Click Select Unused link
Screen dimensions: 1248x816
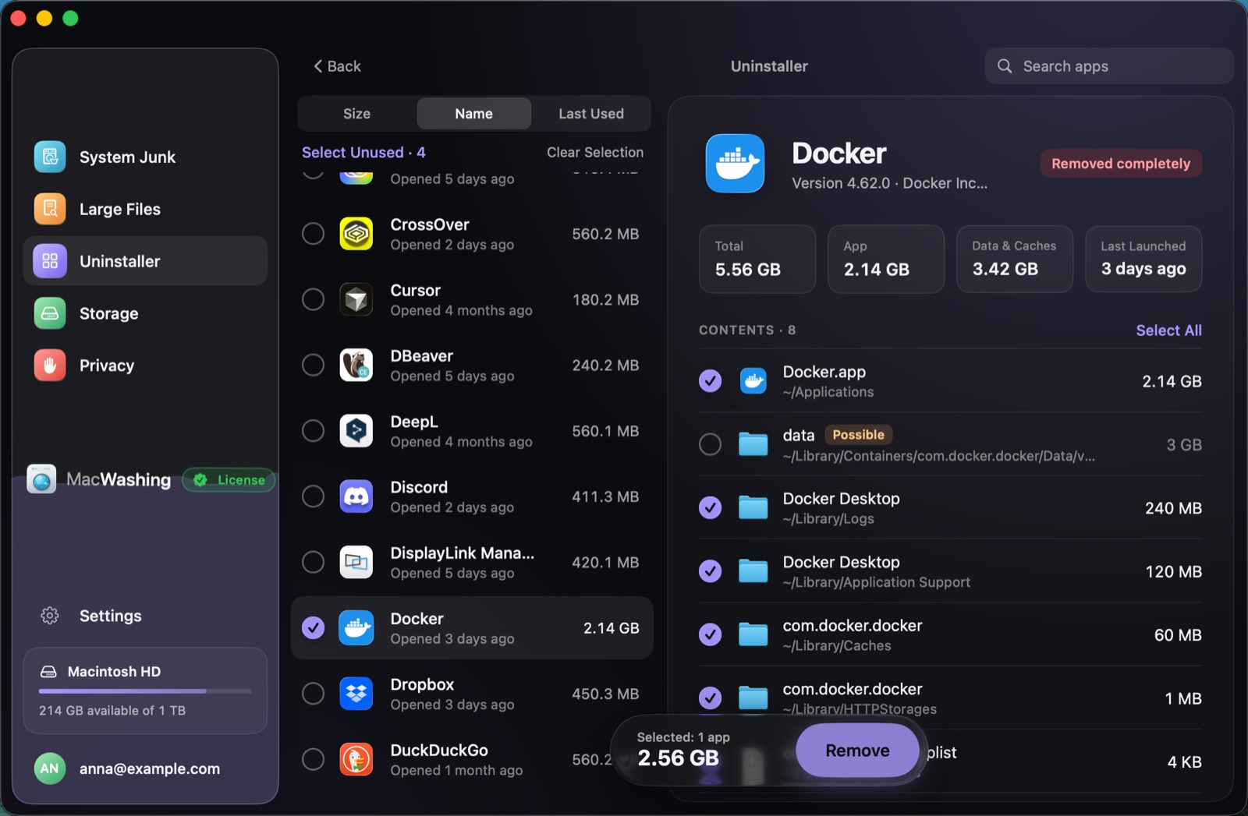point(363,153)
